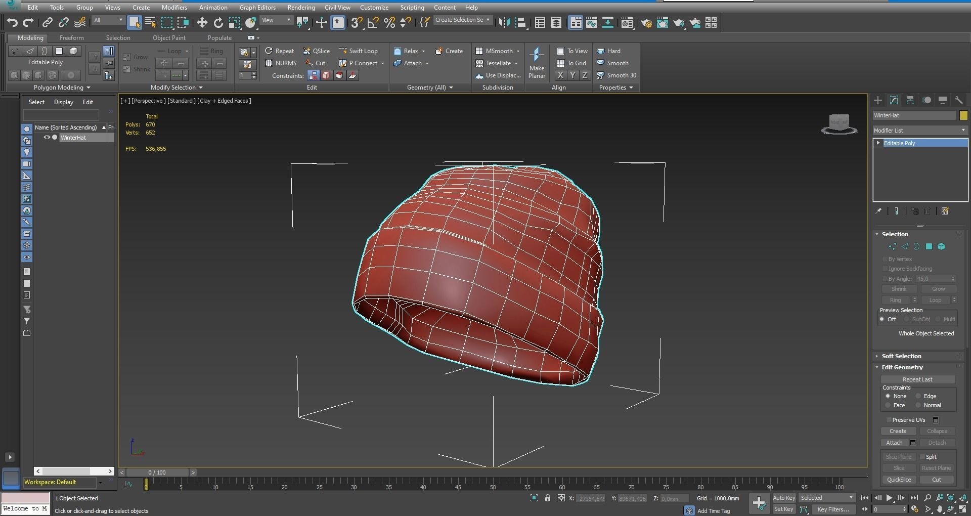
Task: Enable the Preserve UVs checkbox
Action: click(889, 420)
